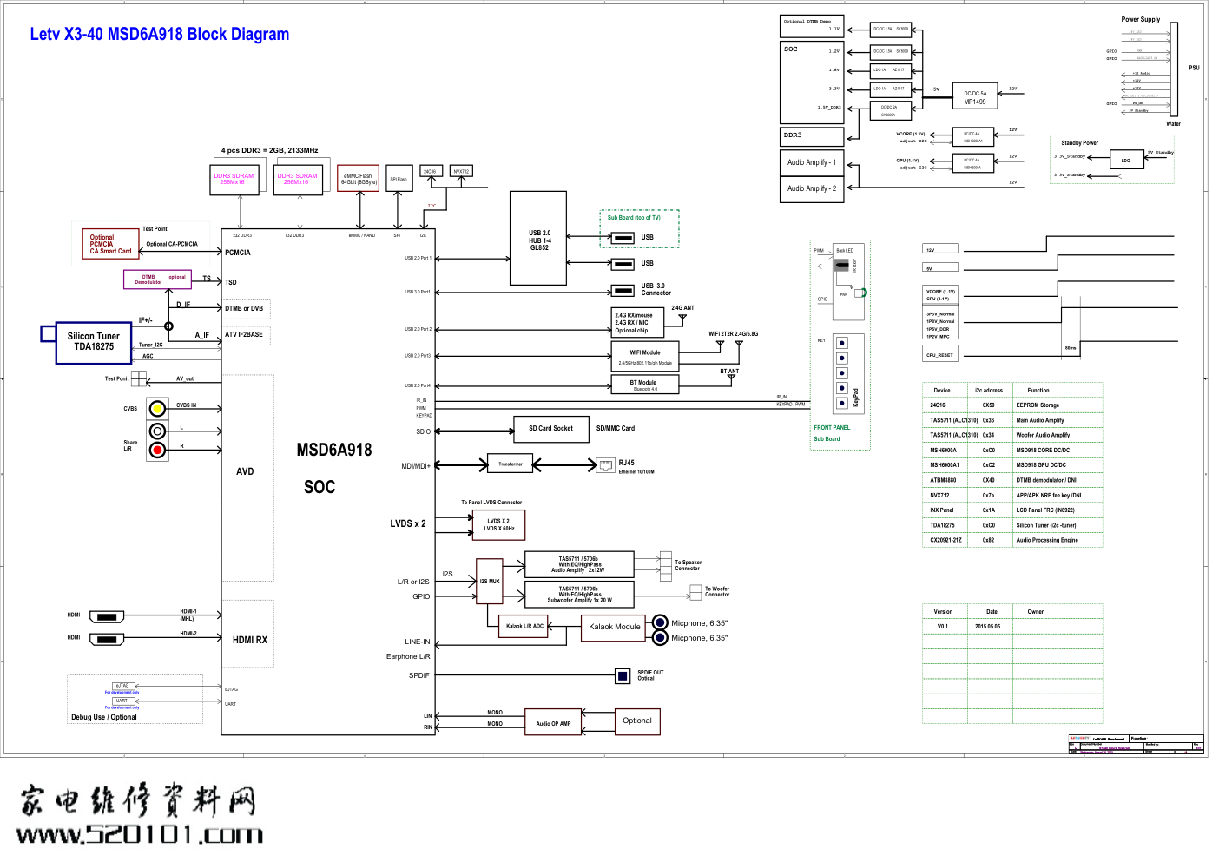Image resolution: width=1219 pixels, height=862 pixels.
Task: Select the BT ANT antenna symbol
Action: (x=730, y=378)
